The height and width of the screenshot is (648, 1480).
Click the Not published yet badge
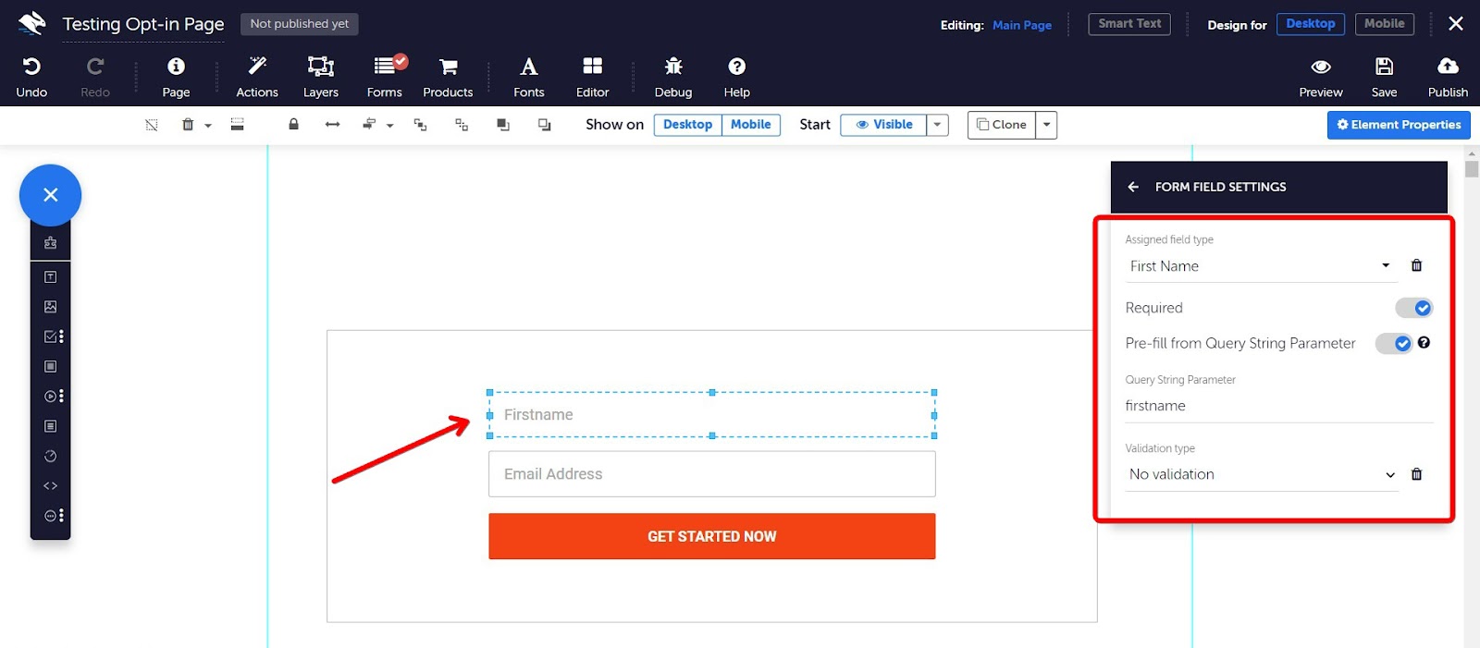299,24
